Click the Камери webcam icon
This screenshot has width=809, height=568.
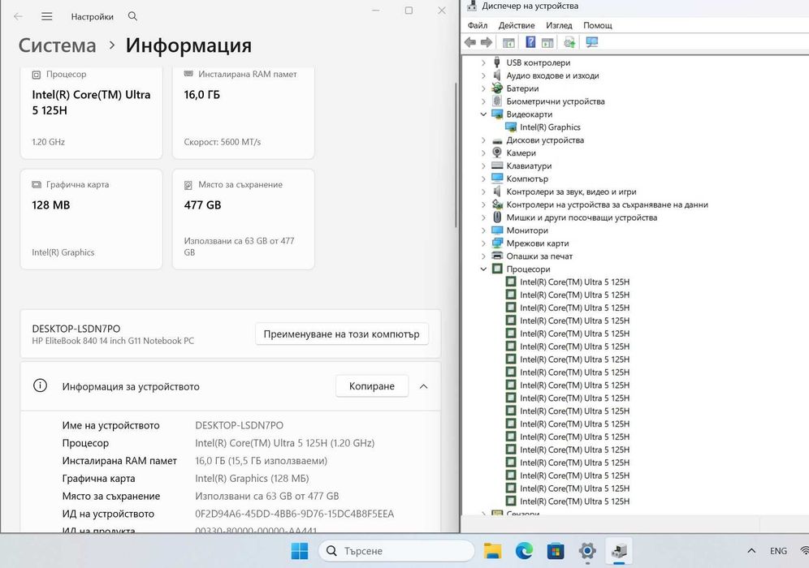497,153
